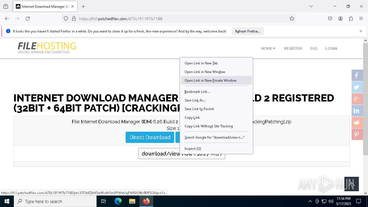Open the Firefox View icon

(x=6, y=6)
